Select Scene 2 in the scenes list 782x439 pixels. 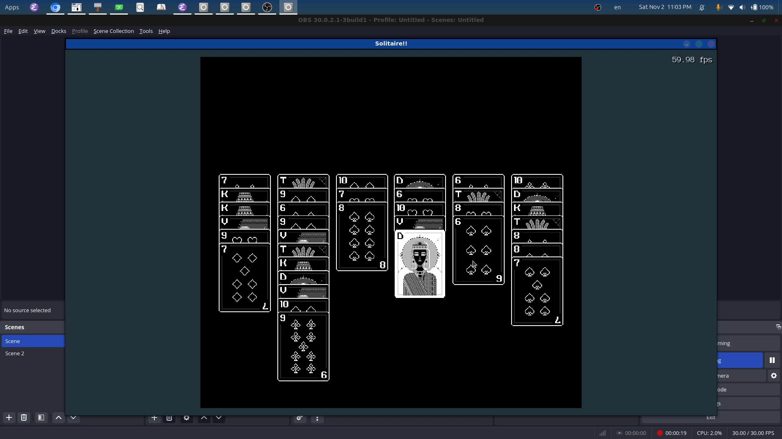[x=15, y=353]
